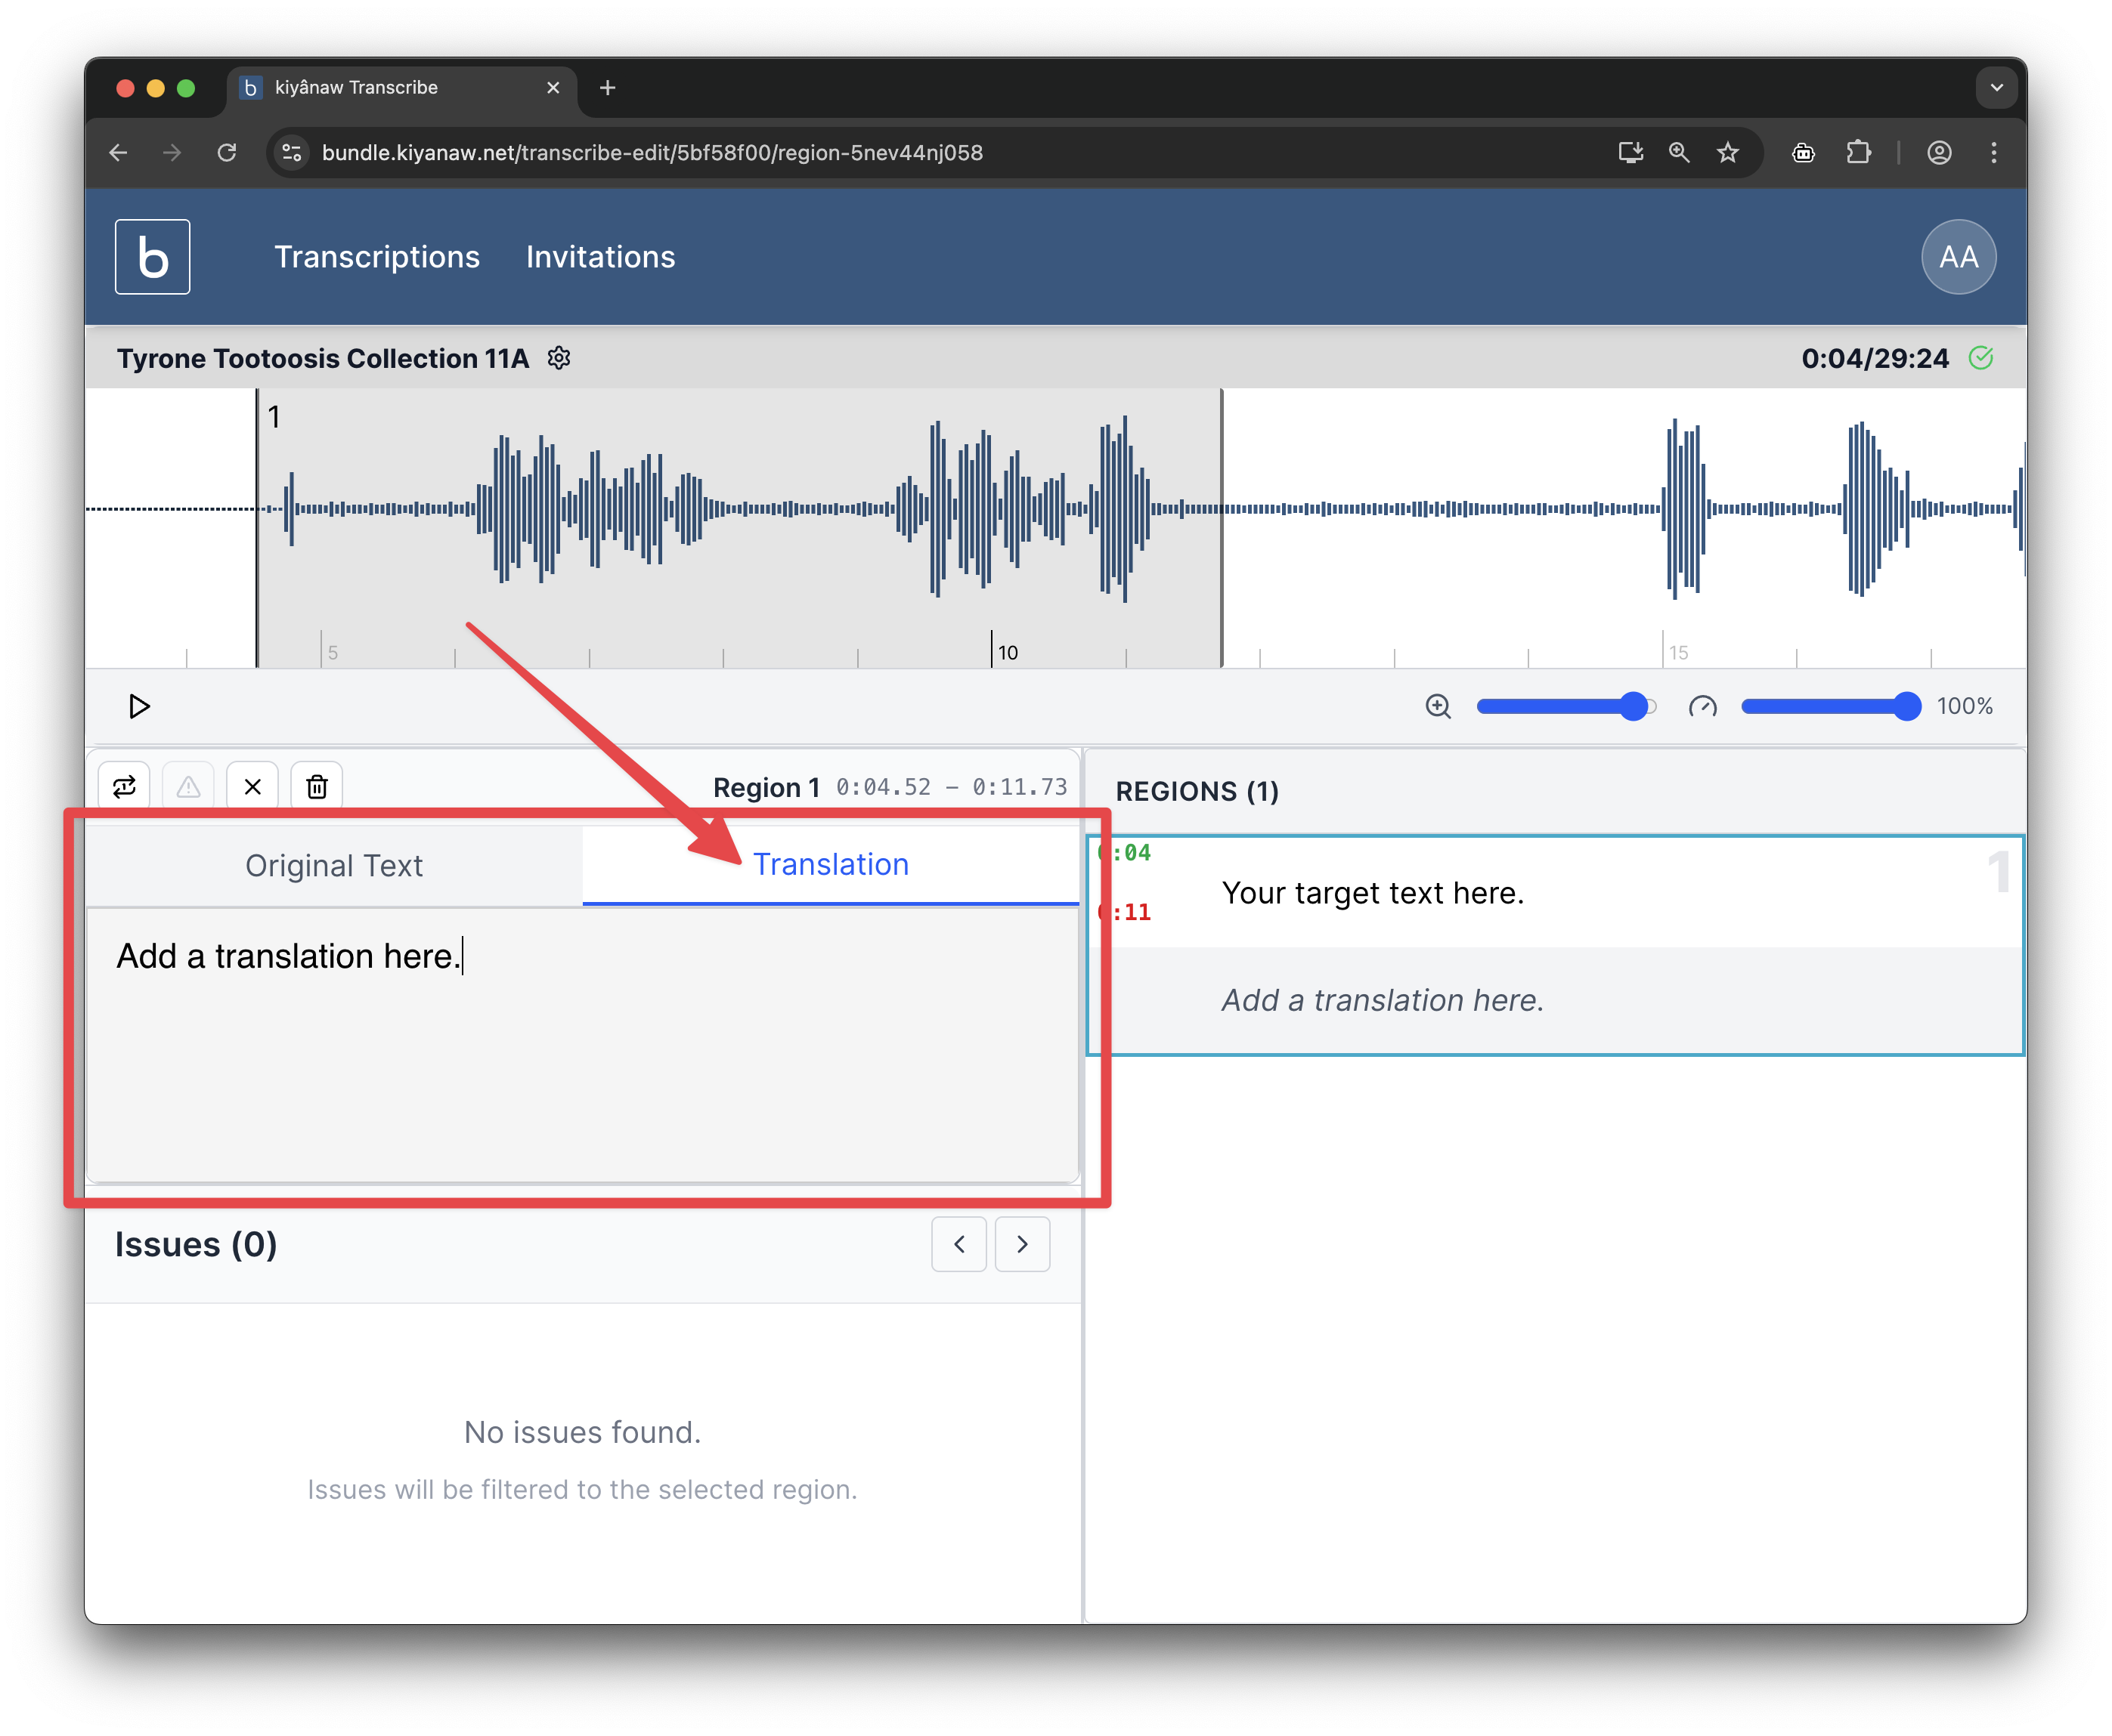Open the AA user avatar menu
Viewport: 2112px width, 1736px height.
[1958, 257]
